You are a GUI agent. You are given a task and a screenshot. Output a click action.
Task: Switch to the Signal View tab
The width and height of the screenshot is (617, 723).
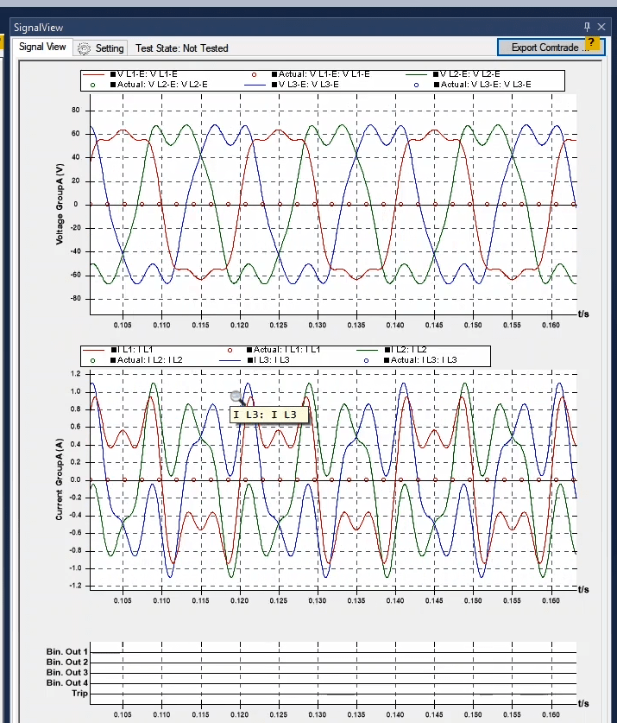click(x=42, y=48)
